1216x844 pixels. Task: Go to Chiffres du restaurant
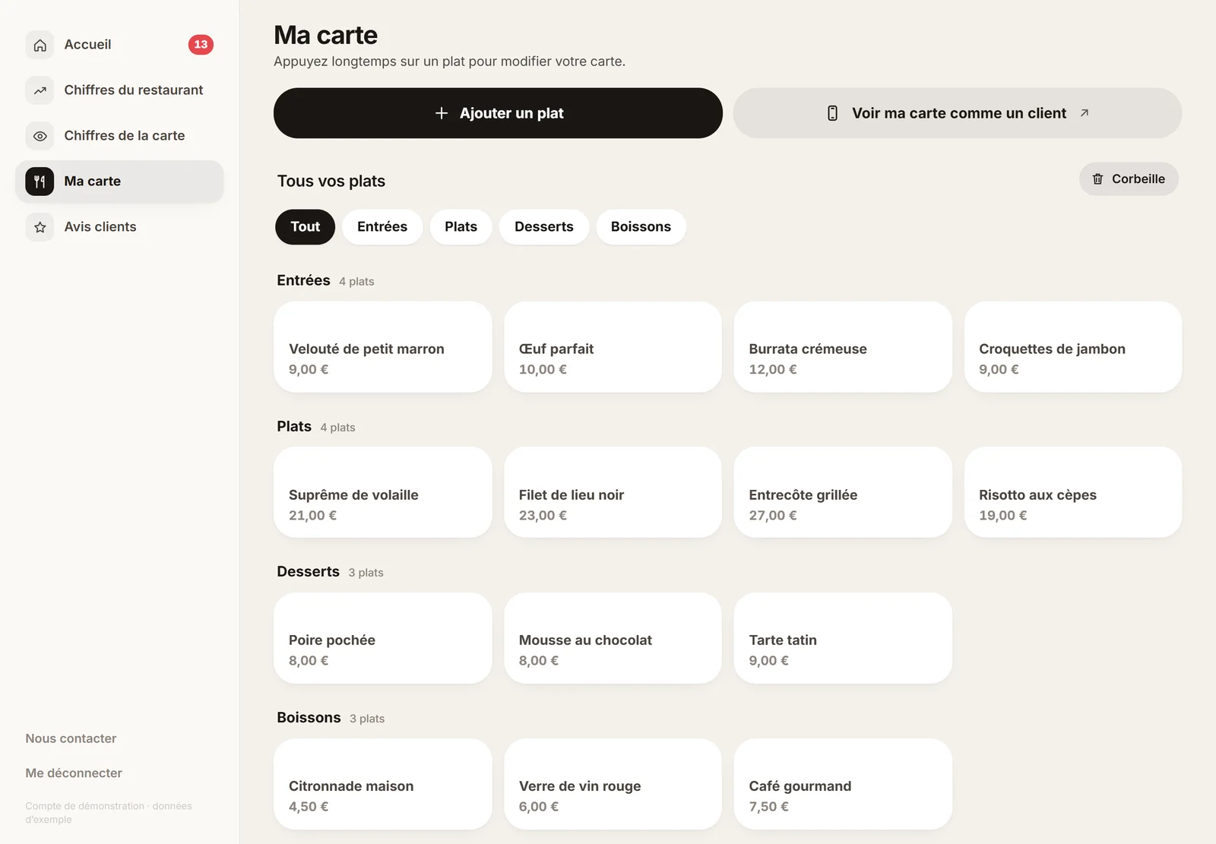pos(119,90)
